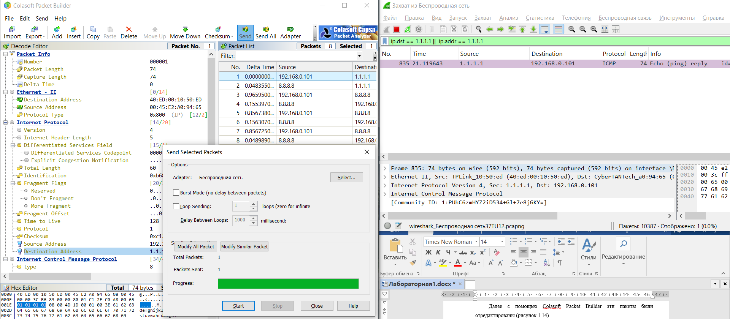Click Word's Bold (Ж) icon

[x=428, y=252]
